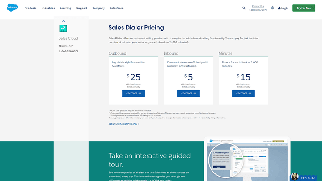Viewport: 322px width, 181px height.
Task: Open the Salesforce+ menu item
Action: click(x=117, y=8)
